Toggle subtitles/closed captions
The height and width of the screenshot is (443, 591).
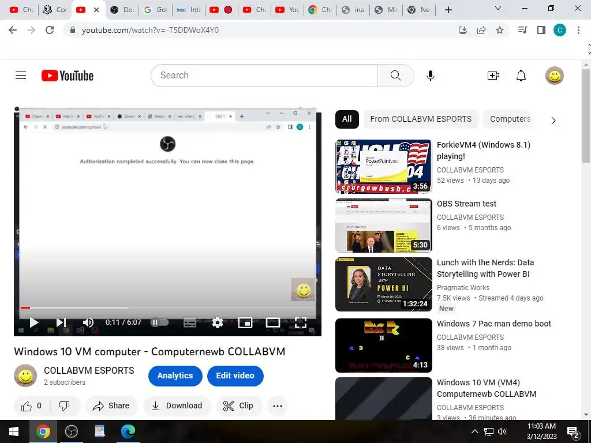(x=189, y=322)
